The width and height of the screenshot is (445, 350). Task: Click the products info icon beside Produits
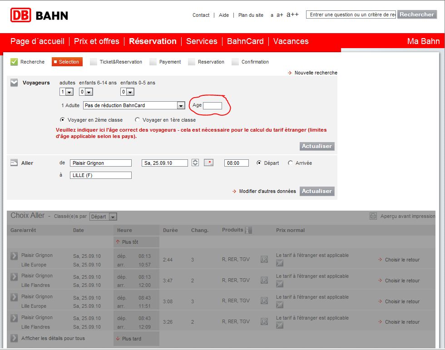point(248,230)
